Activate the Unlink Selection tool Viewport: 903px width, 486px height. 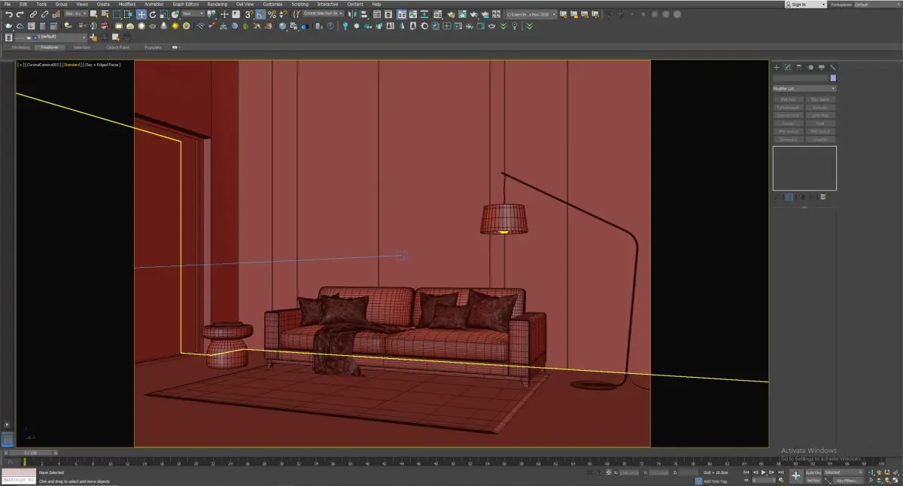pos(44,14)
